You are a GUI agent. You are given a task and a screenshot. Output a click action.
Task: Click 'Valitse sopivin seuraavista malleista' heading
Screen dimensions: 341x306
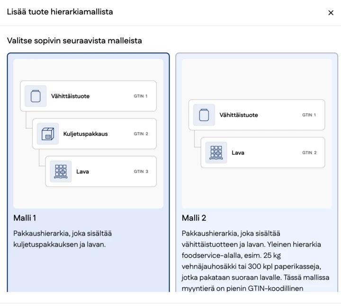[x=74, y=41]
